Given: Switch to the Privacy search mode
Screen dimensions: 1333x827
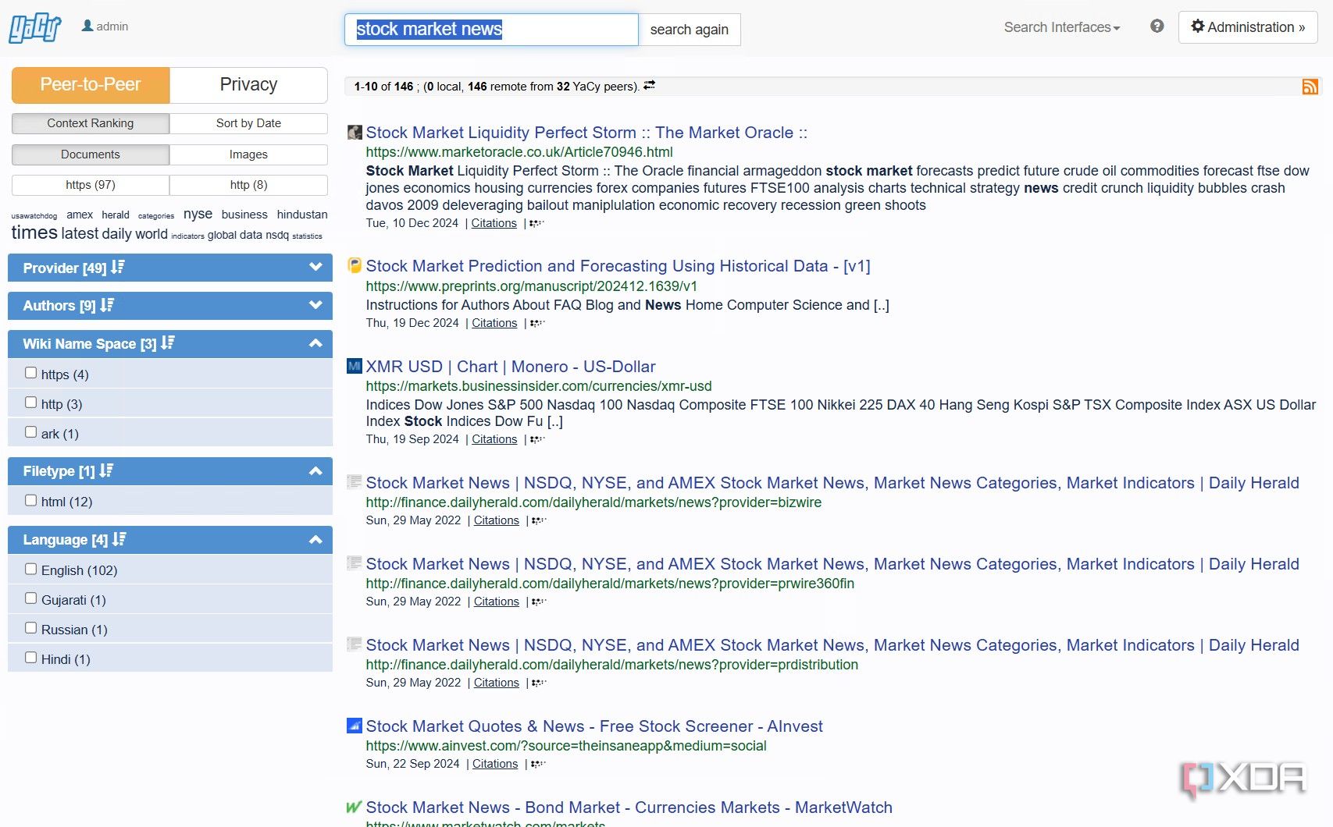Looking at the screenshot, I should click(248, 85).
